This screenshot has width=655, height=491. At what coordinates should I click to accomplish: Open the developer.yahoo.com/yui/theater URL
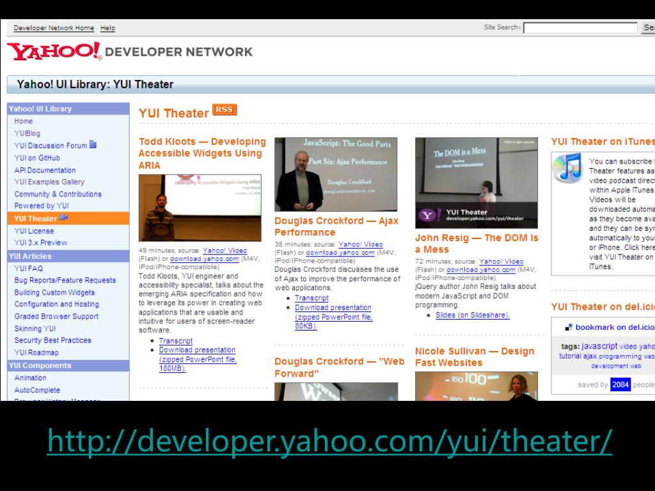click(329, 441)
